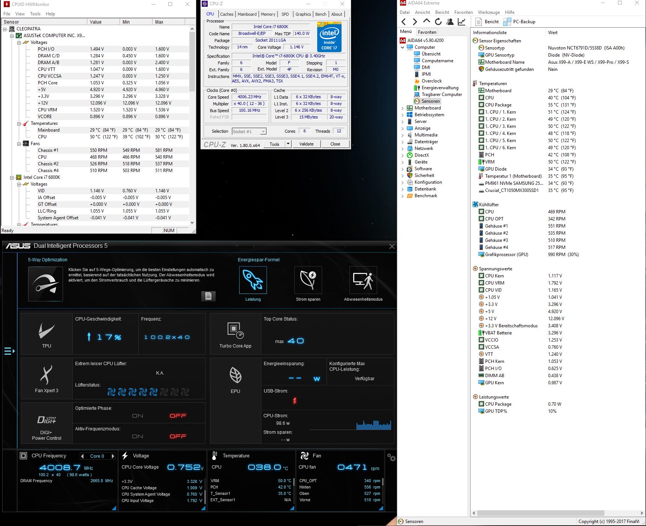The width and height of the screenshot is (646, 526).
Task: Select previous core with left arrow
Action: tap(82, 456)
